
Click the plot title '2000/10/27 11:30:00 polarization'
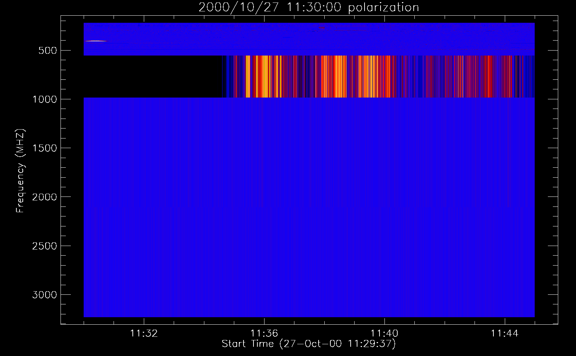[x=309, y=7]
